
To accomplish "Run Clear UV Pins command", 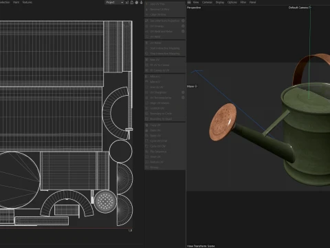I will pyautogui.click(x=165, y=14).
